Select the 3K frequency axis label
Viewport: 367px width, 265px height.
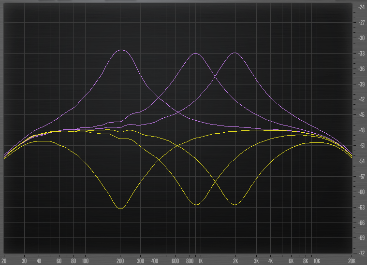click(x=256, y=261)
